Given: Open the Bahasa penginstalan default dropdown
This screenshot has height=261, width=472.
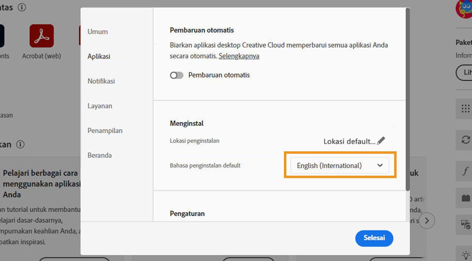Looking at the screenshot, I should (x=339, y=165).
